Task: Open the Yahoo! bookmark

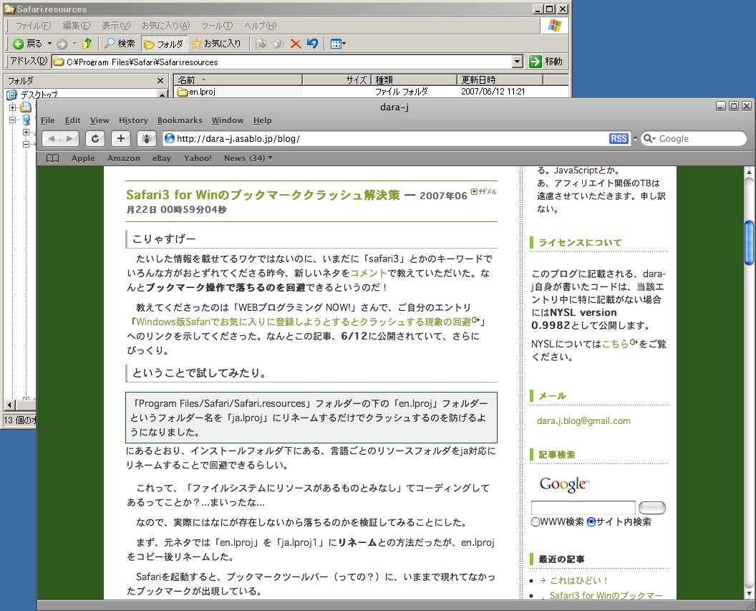Action: point(198,158)
